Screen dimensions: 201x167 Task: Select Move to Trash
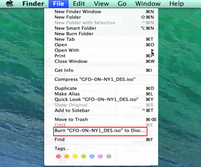[x=71, y=120]
